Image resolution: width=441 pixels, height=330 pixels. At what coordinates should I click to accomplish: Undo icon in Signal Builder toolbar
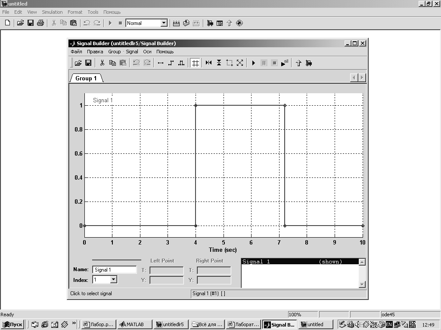click(137, 63)
